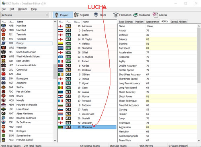
Task: Select the Dribble Speed ability row
Action: click(x=158, y=70)
